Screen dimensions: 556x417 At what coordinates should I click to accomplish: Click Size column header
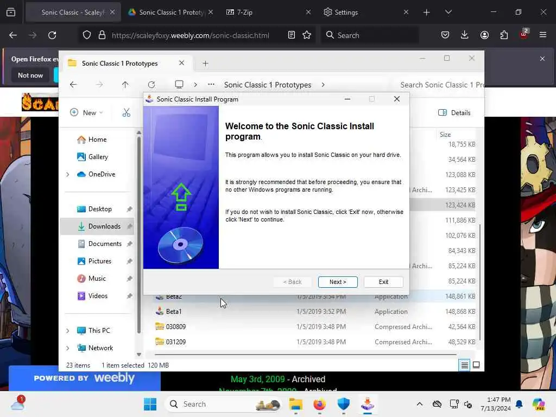pos(445,135)
